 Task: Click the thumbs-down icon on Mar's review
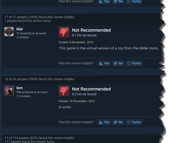tap(64, 32)
